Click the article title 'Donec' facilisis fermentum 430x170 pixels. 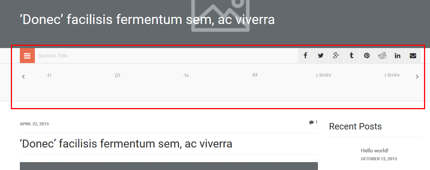tap(126, 144)
